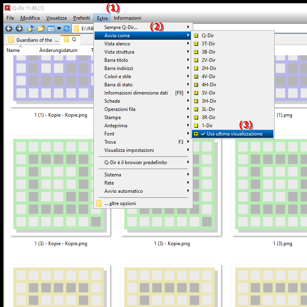
Task: Click the Back navigation arrow icon
Action: coord(9,29)
